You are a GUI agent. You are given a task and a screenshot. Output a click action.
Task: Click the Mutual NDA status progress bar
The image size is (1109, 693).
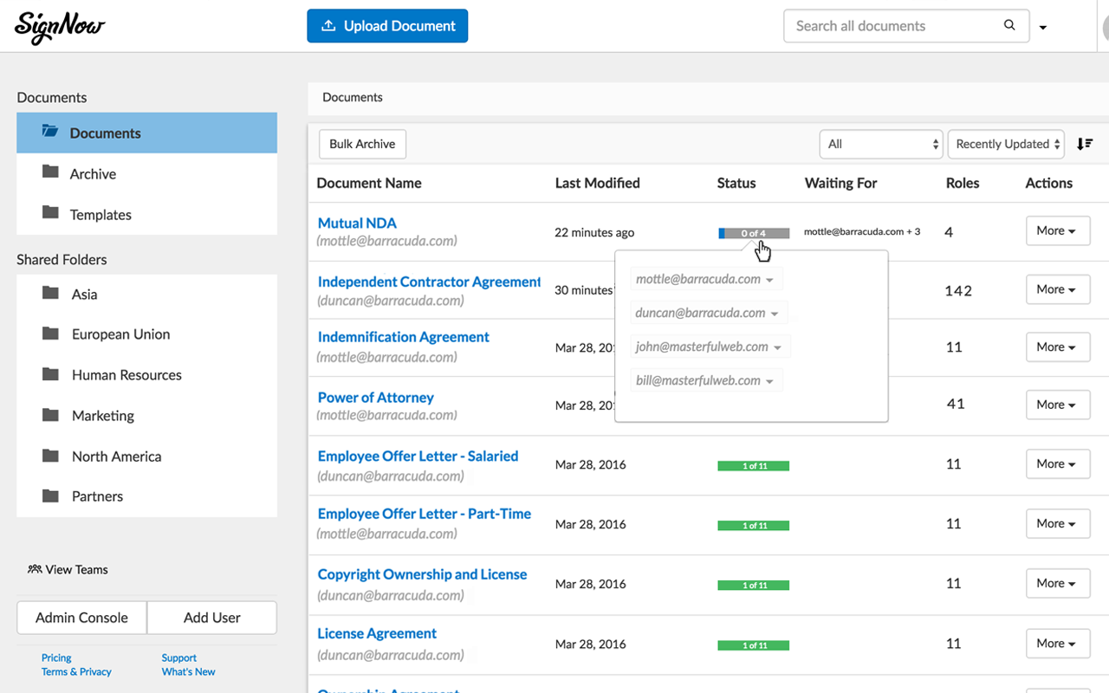(753, 233)
